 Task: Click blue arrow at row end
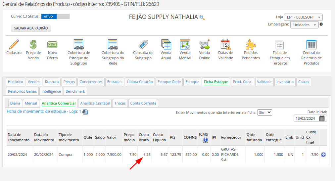click(x=323, y=155)
